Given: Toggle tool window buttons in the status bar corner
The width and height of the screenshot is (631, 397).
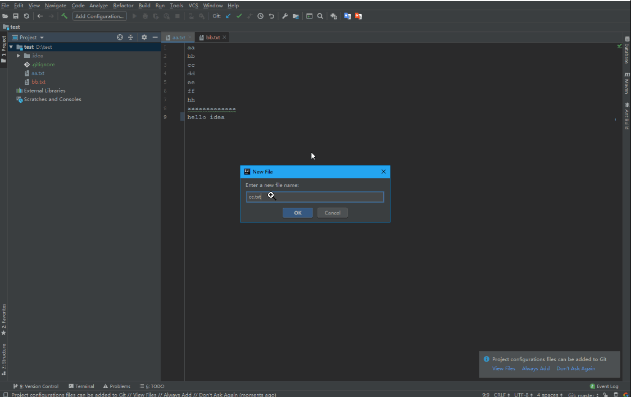Looking at the screenshot, I should [5, 395].
